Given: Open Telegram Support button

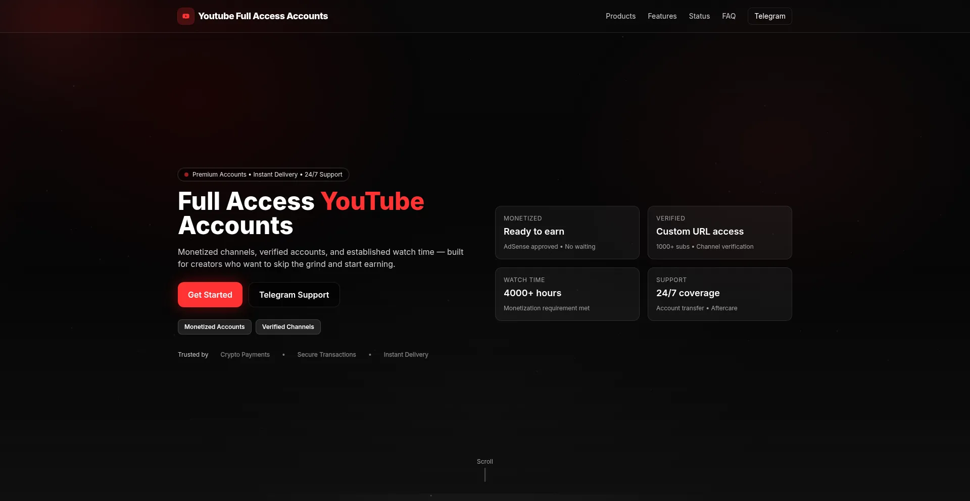Looking at the screenshot, I should [x=294, y=295].
